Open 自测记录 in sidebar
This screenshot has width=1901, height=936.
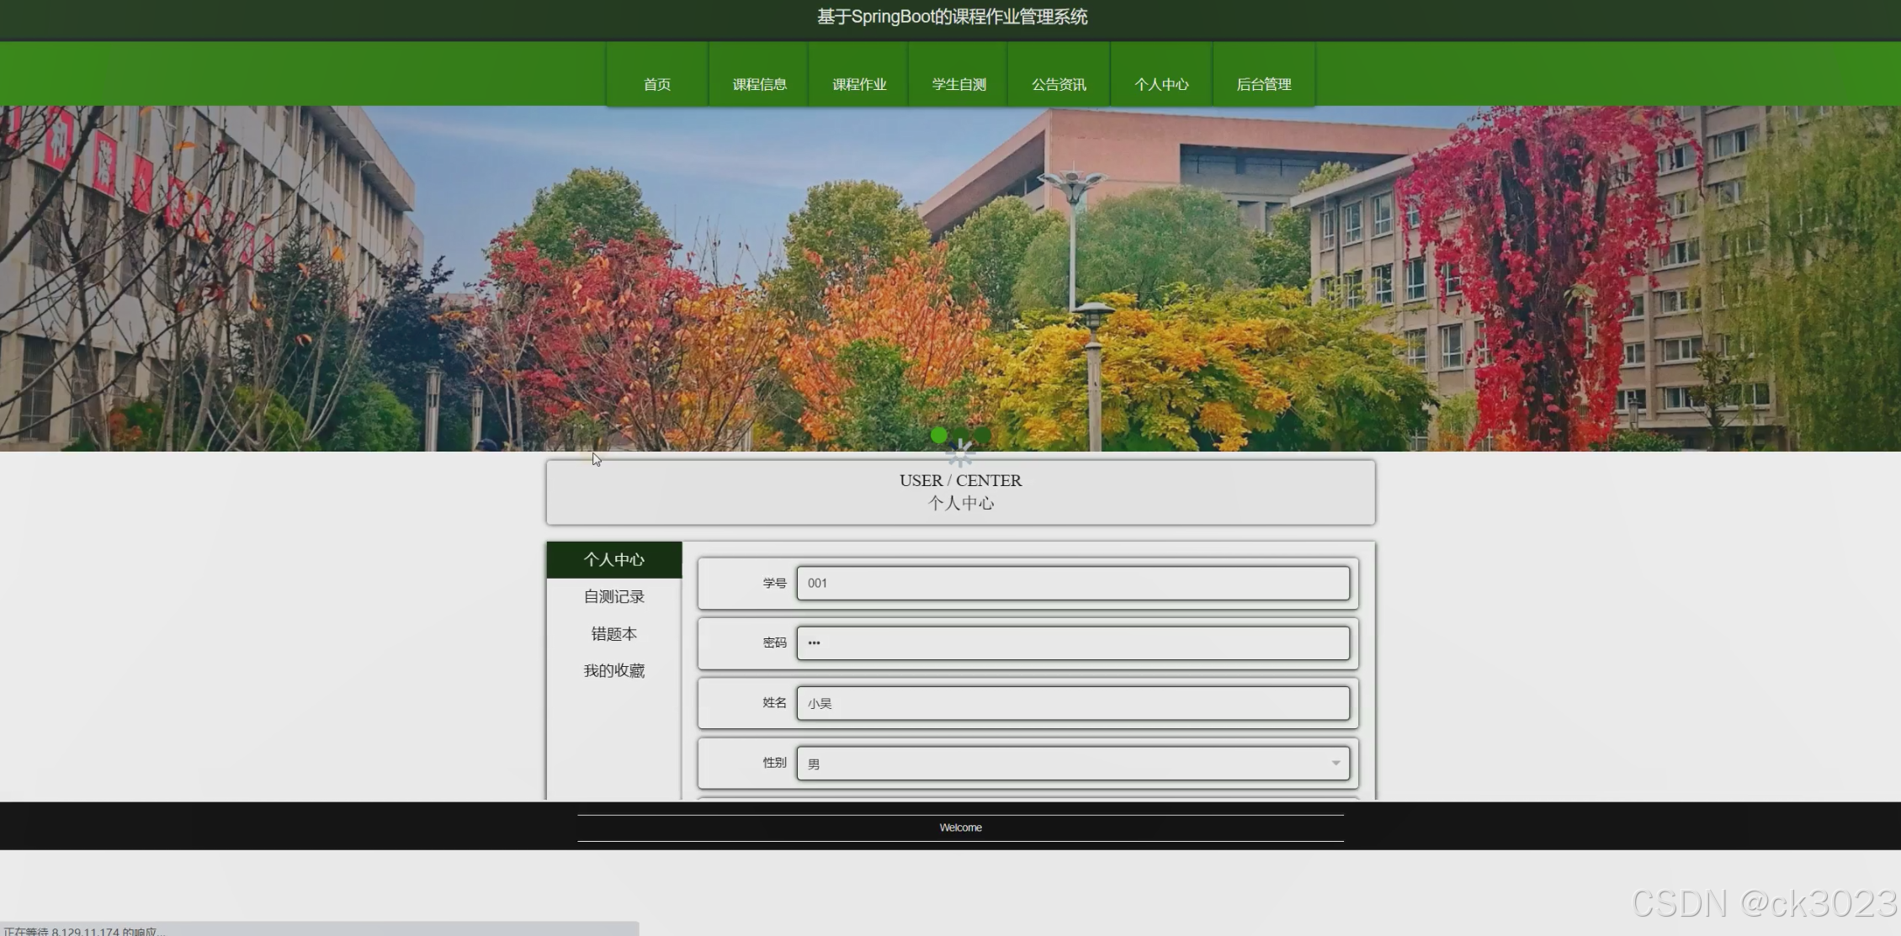614,597
